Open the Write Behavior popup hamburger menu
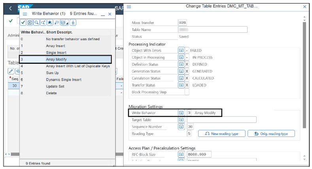This screenshot has width=312, height=169. pyautogui.click(x=25, y=14)
